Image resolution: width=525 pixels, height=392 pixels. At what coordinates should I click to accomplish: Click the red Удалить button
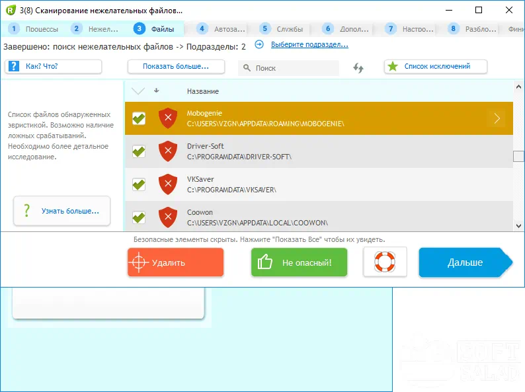pos(175,262)
